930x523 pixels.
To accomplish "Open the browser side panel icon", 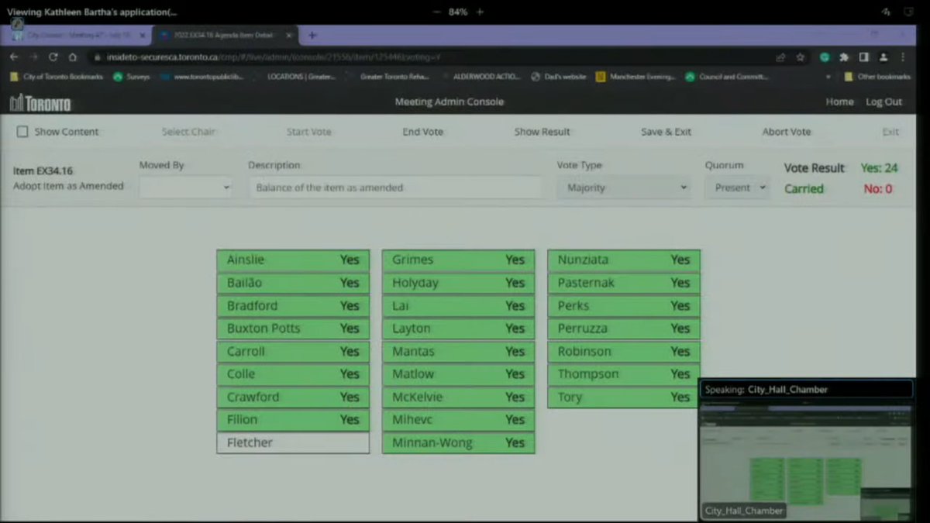I will point(863,57).
